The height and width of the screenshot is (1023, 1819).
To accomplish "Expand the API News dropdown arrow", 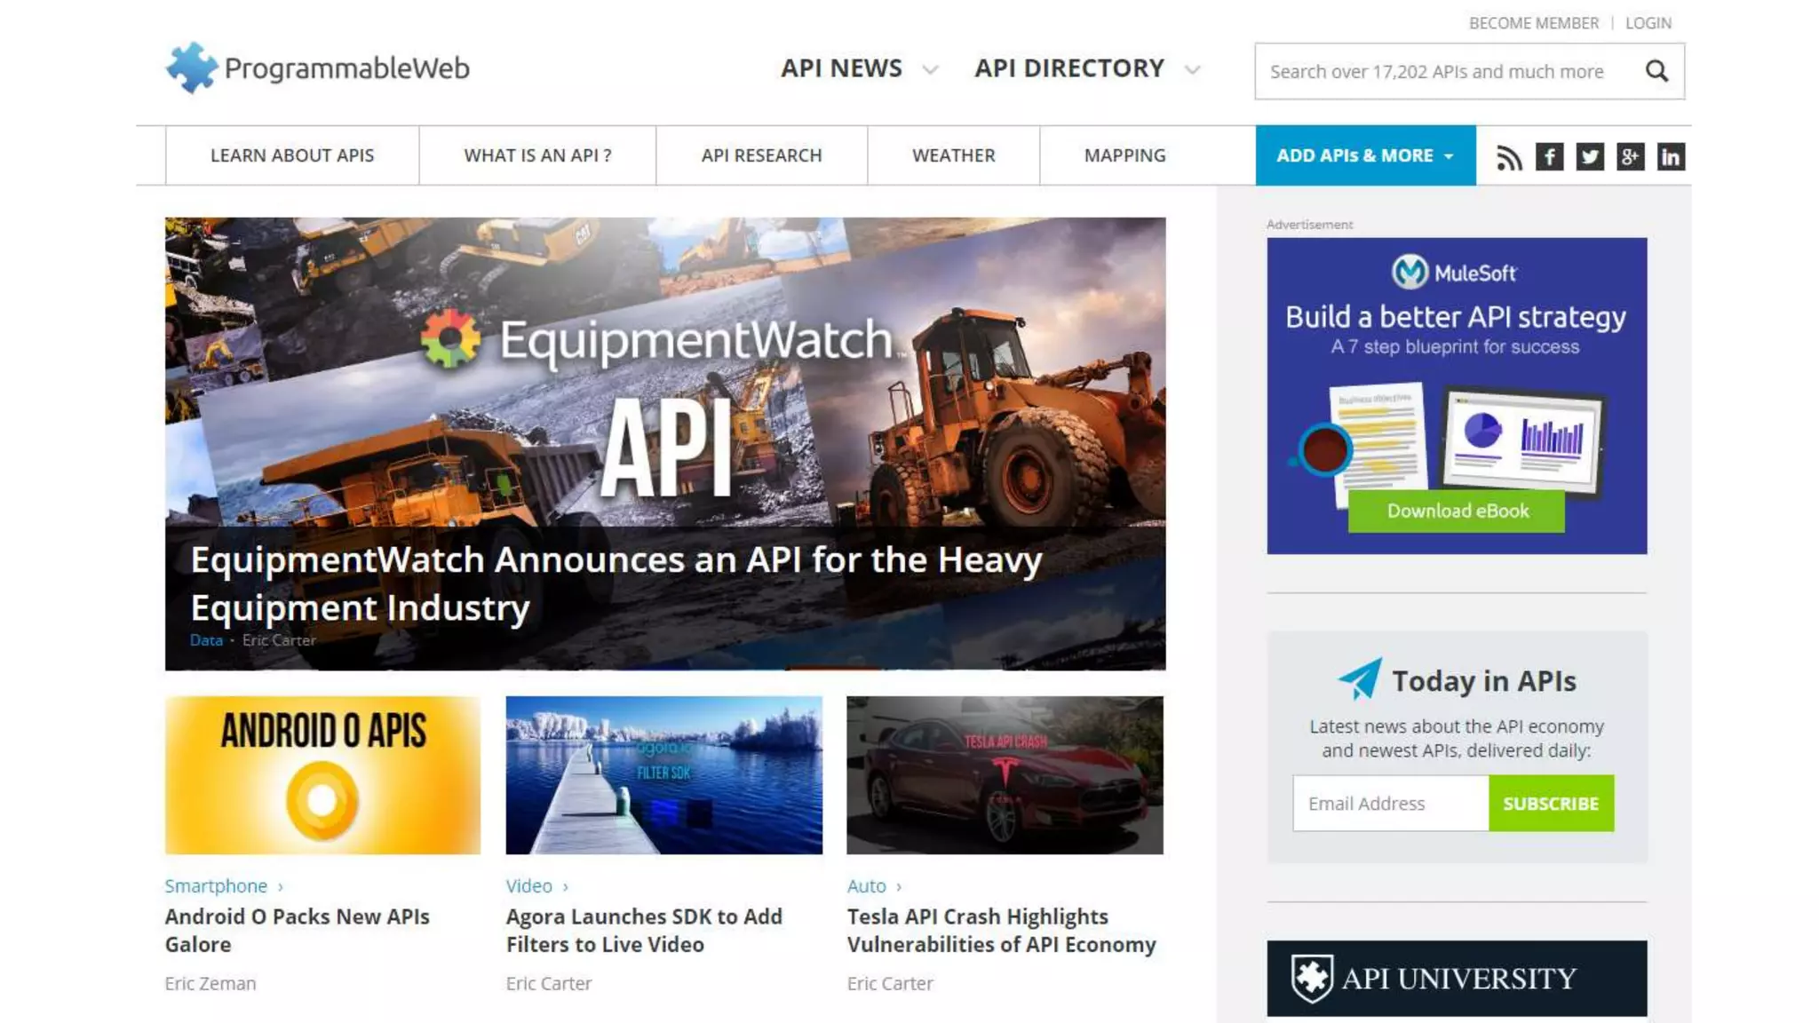I will (x=930, y=70).
